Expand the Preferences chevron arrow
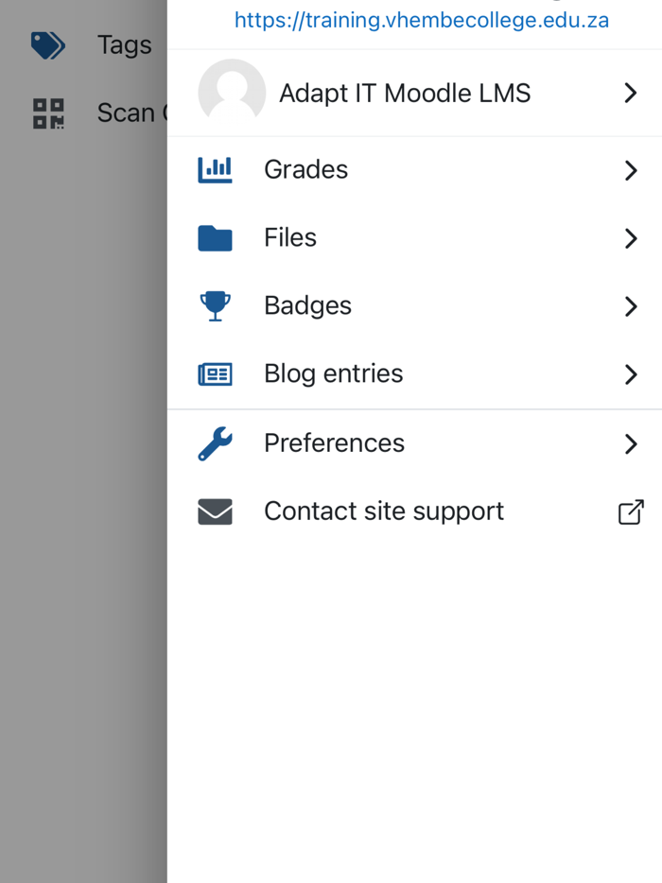 631,443
